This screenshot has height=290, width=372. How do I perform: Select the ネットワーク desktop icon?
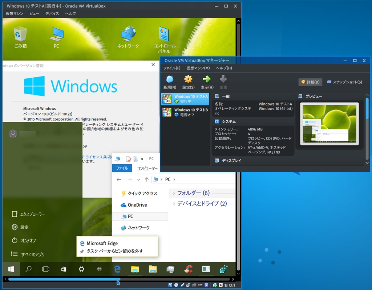point(128,37)
